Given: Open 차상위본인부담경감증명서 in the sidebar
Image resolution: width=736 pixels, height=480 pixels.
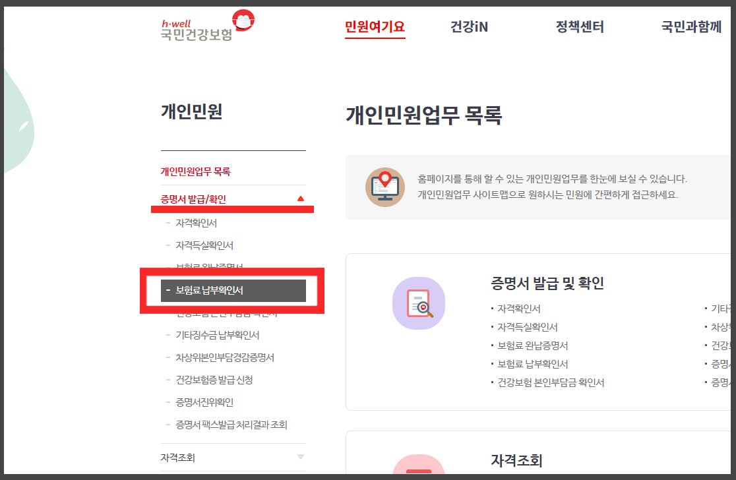Looking at the screenshot, I should tap(225, 357).
